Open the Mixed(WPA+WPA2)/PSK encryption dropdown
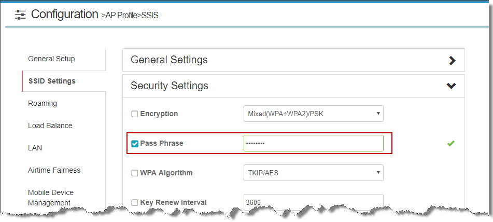Image resolution: width=493 pixels, height=222 pixels. click(314, 114)
